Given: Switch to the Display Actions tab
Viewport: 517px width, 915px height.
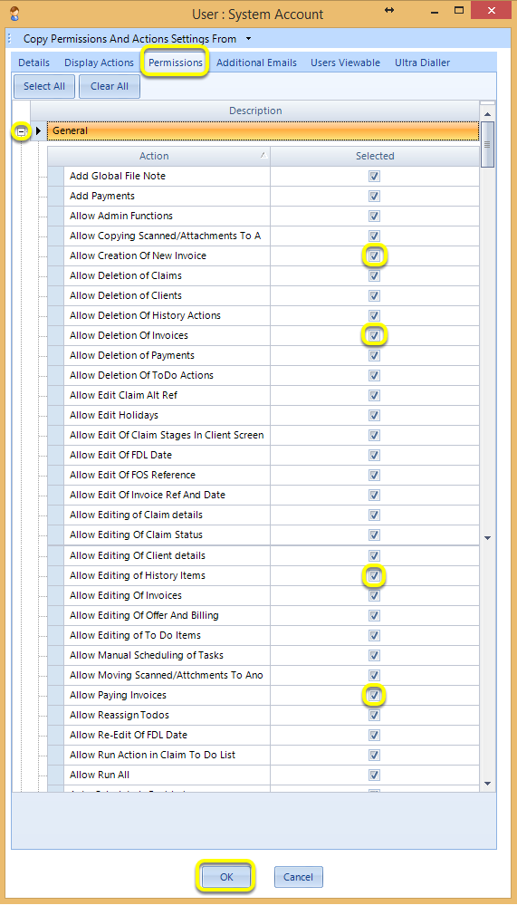Looking at the screenshot, I should point(100,63).
